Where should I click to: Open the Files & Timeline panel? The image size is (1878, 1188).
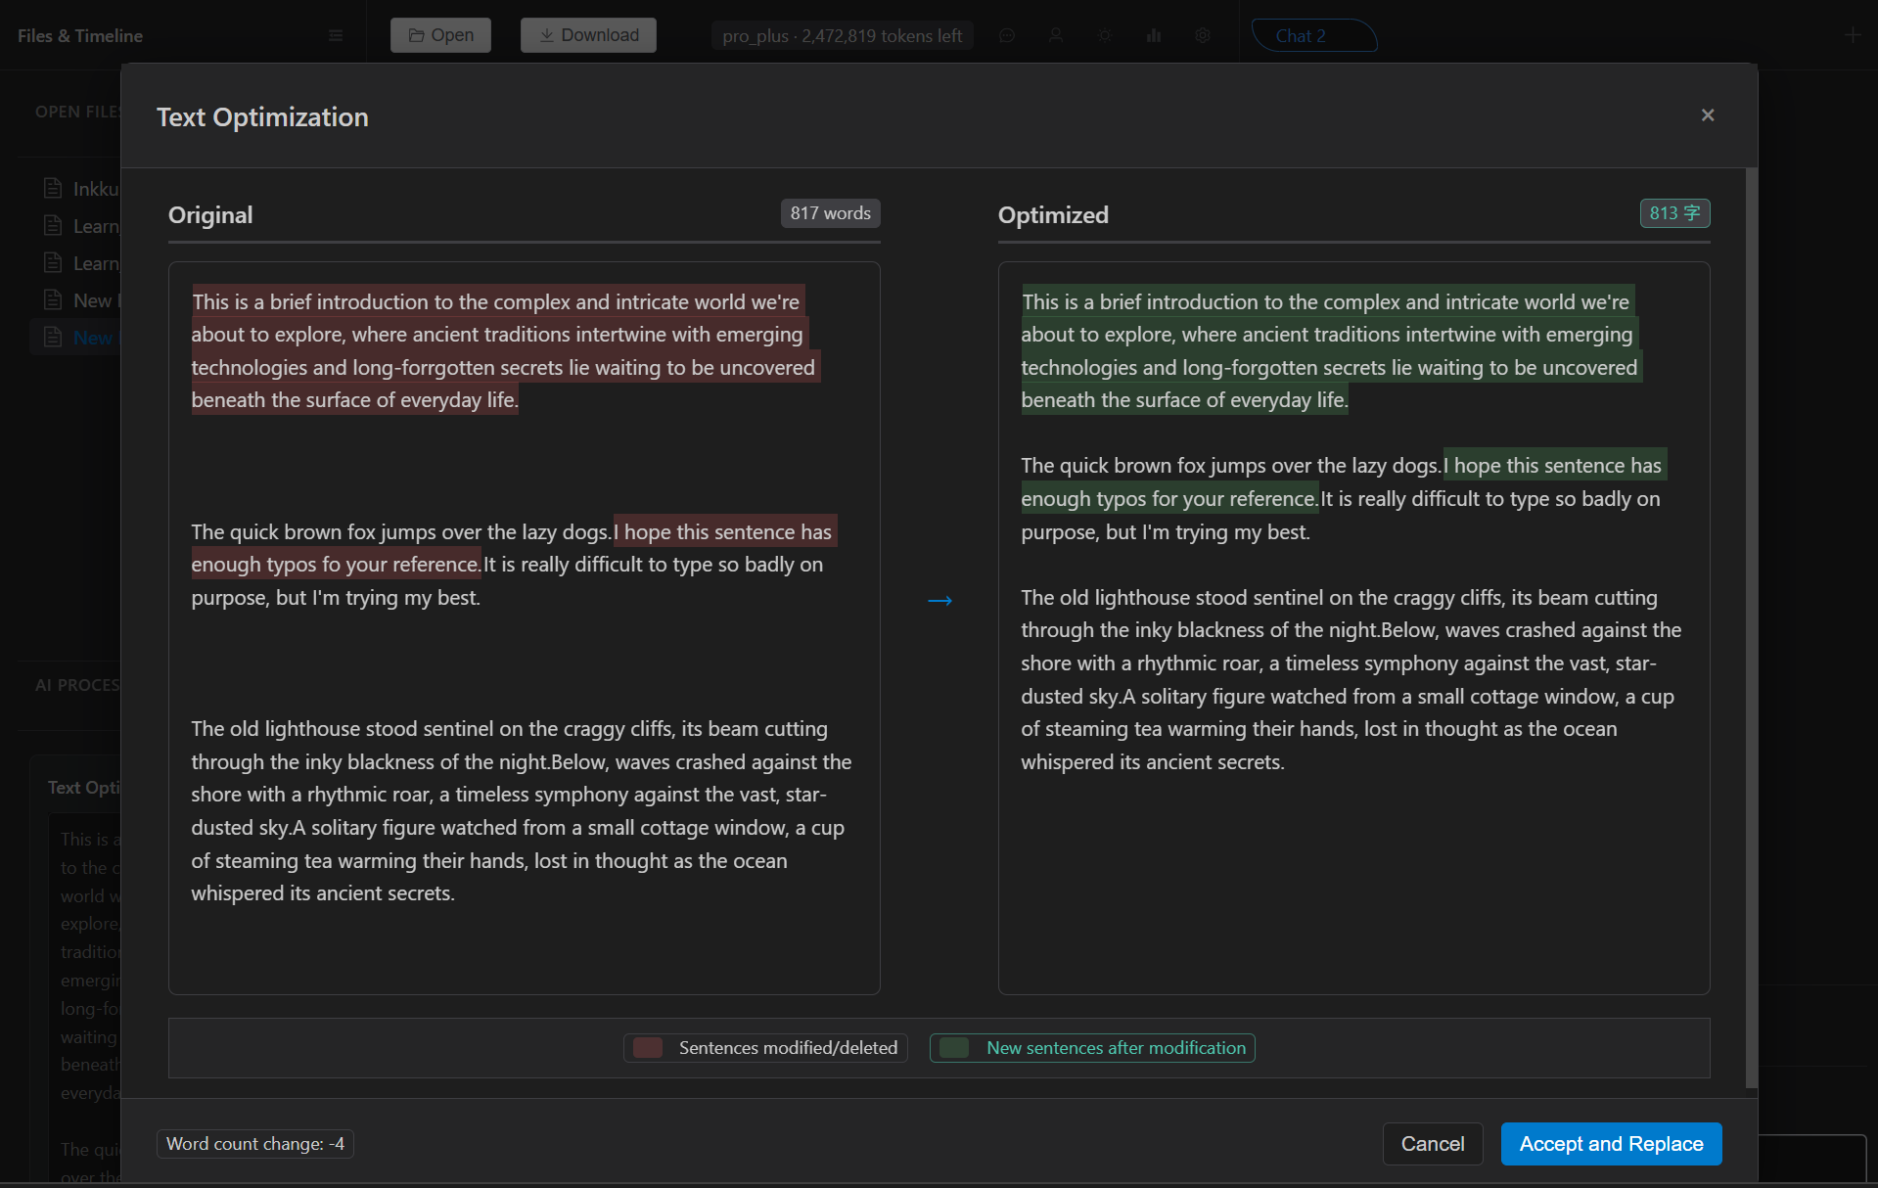(x=78, y=34)
